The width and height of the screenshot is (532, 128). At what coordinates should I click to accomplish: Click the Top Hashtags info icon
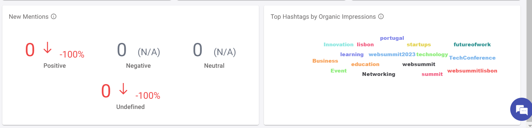pos(381,16)
